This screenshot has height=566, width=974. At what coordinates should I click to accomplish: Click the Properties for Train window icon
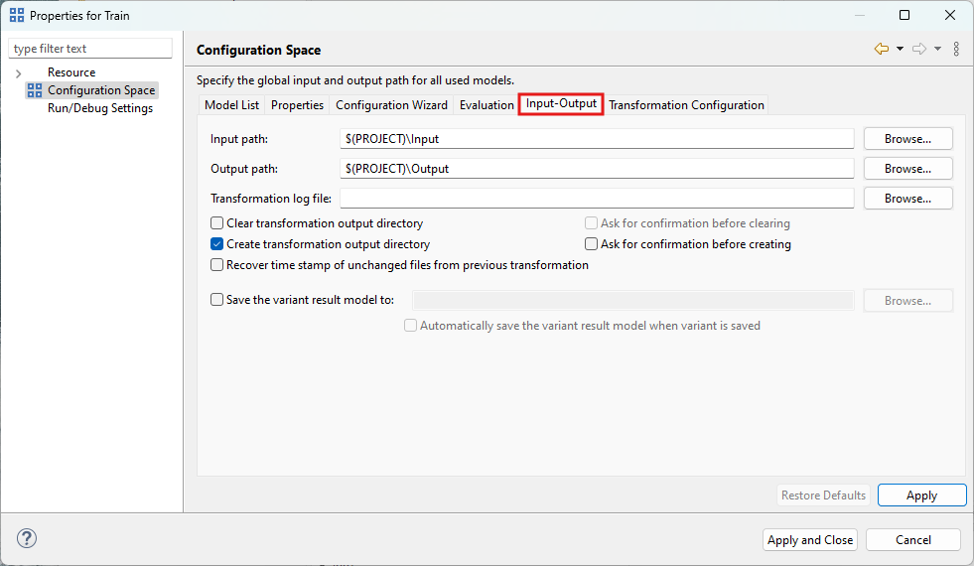pos(18,16)
